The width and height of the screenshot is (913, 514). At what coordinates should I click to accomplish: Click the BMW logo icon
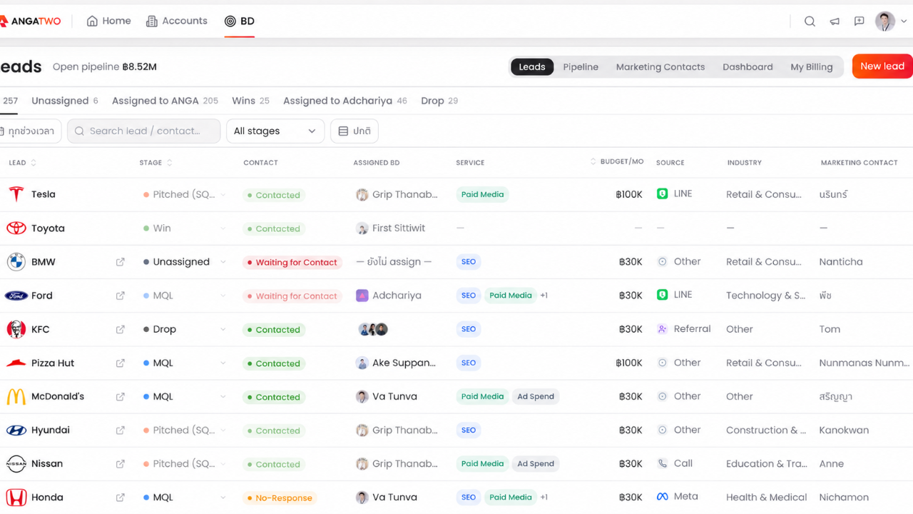point(16,262)
